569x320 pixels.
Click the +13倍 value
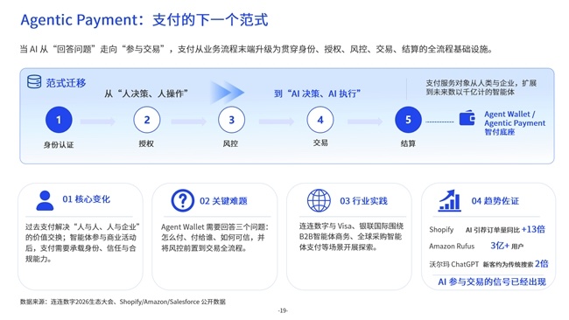533,229
